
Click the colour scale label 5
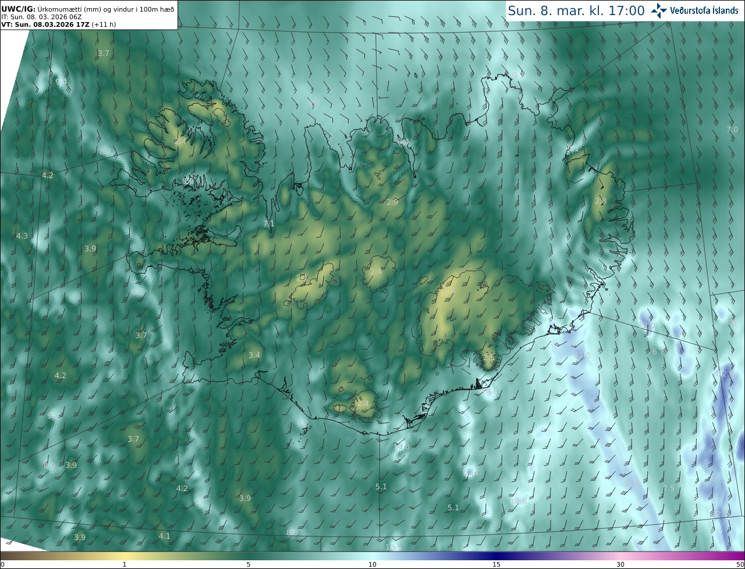pyautogui.click(x=249, y=565)
